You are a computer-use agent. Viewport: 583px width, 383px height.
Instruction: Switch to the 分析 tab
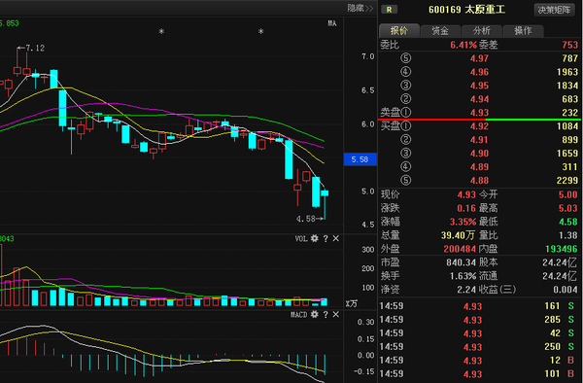(482, 31)
